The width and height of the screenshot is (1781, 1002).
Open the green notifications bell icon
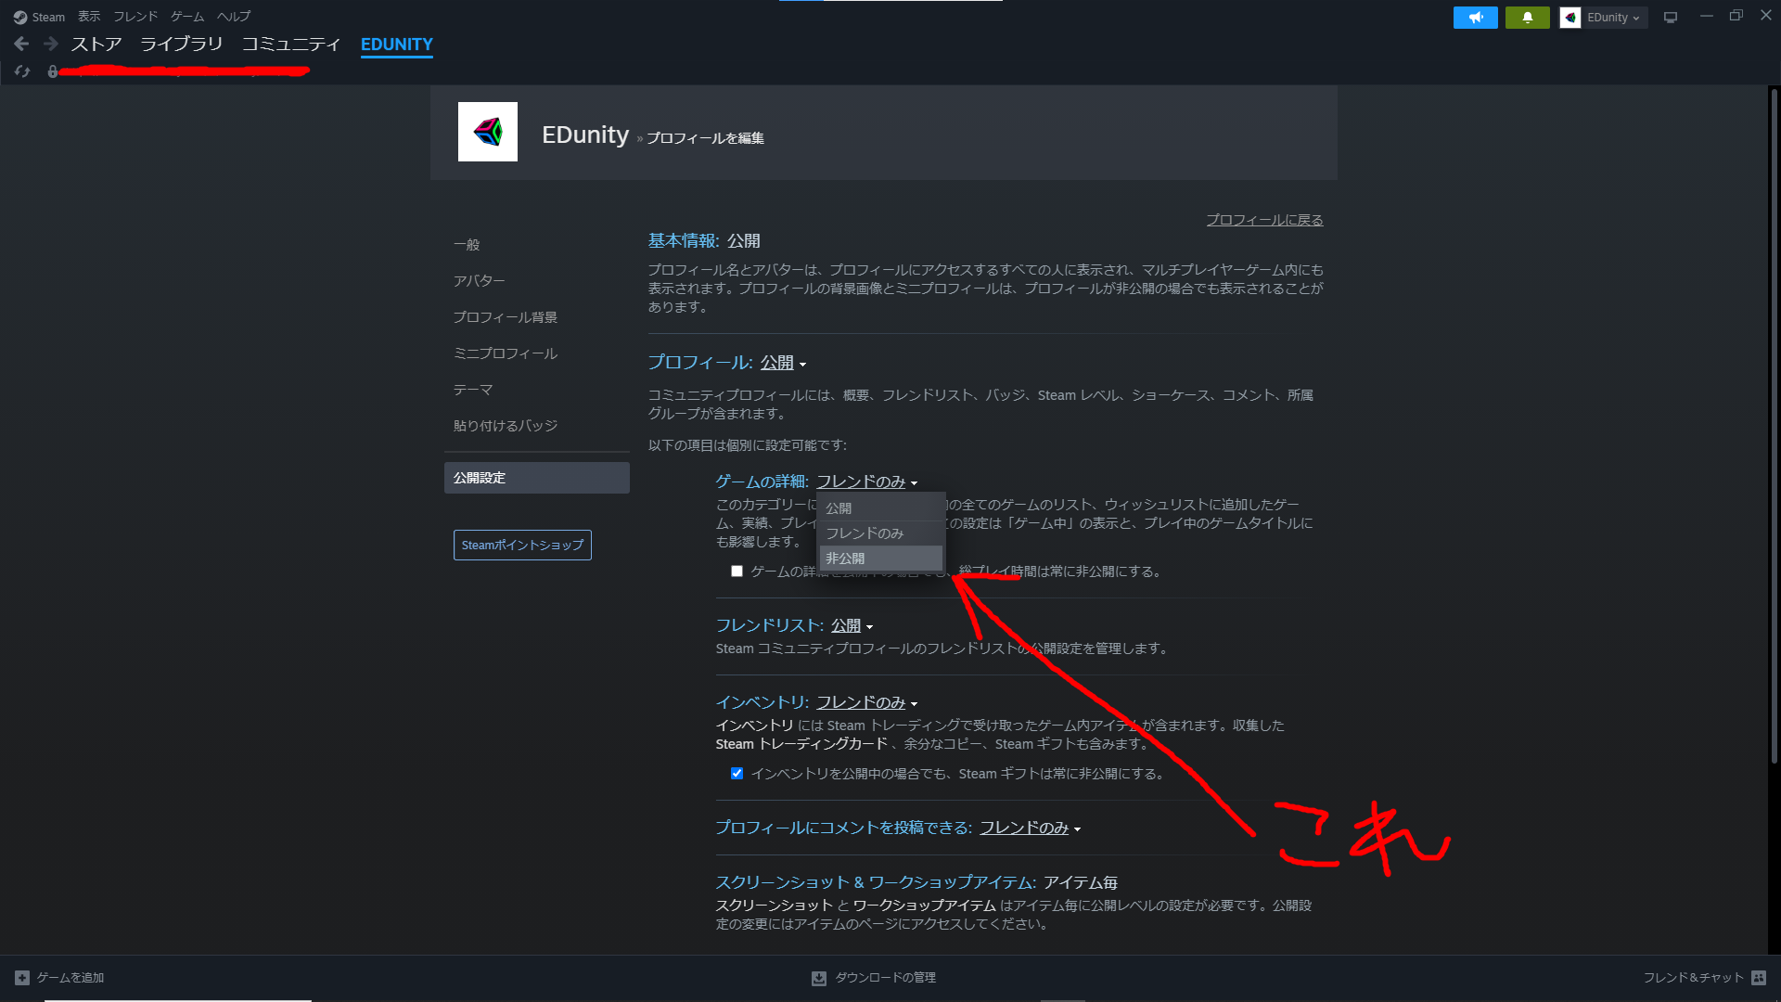click(1528, 17)
